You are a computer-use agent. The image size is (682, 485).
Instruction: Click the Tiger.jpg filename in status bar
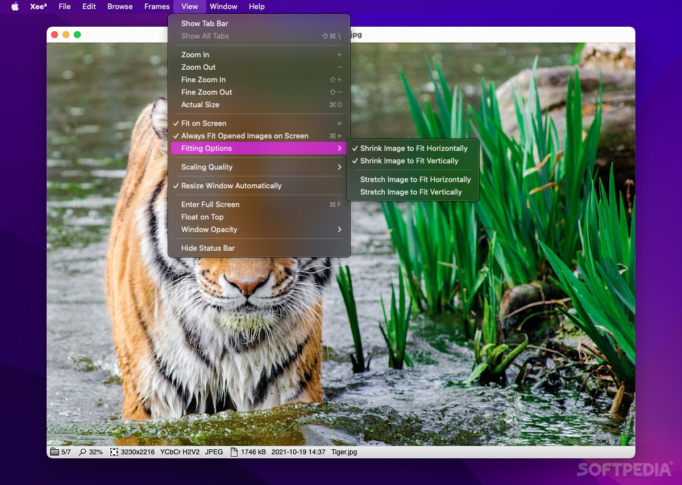point(344,452)
